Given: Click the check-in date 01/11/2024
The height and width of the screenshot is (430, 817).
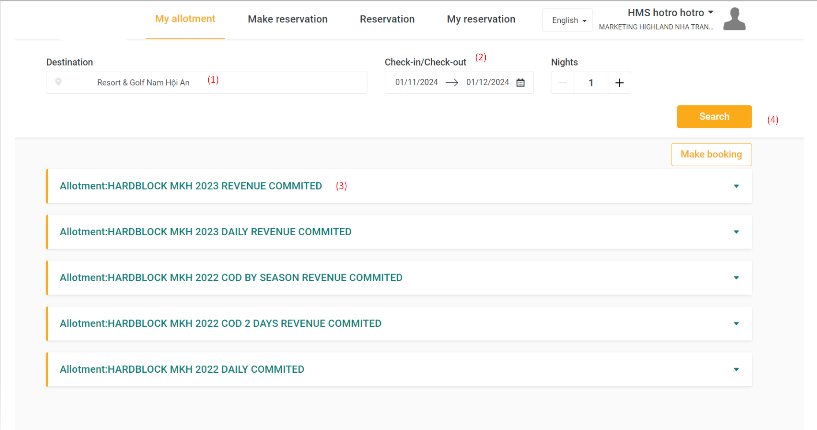Looking at the screenshot, I should pyautogui.click(x=416, y=82).
